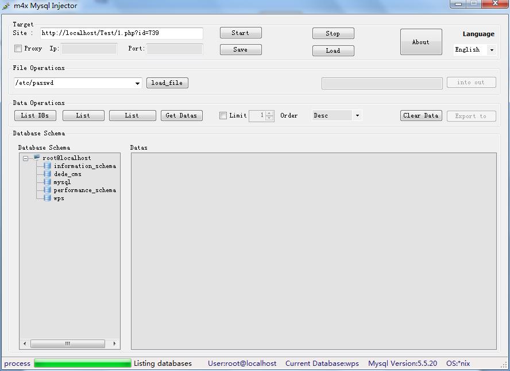Click the performance_schema database icon
This screenshot has width=510, height=371.
pyautogui.click(x=48, y=190)
